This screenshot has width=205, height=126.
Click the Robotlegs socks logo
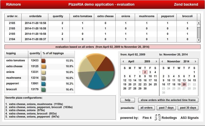pos(158,117)
